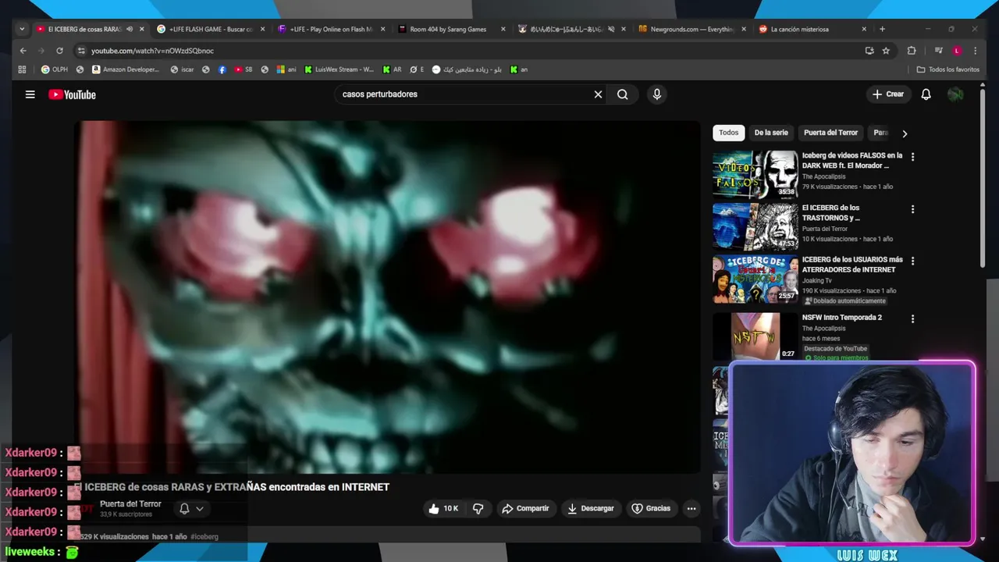Open the OLPH bookmark
The width and height of the screenshot is (999, 562).
tap(55, 69)
